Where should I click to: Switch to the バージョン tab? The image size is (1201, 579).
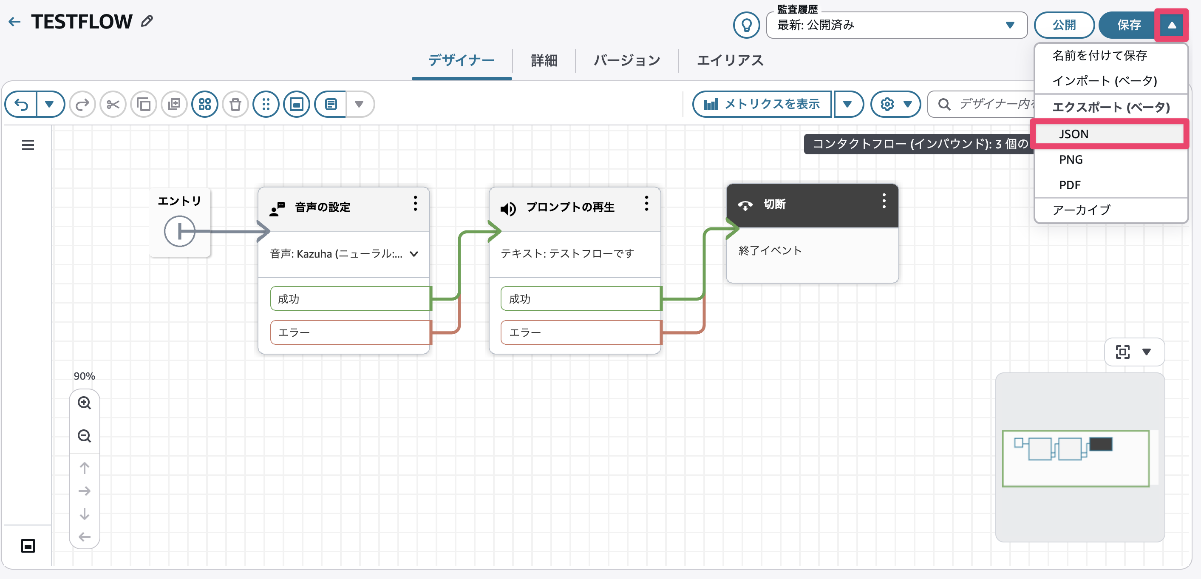pyautogui.click(x=626, y=61)
